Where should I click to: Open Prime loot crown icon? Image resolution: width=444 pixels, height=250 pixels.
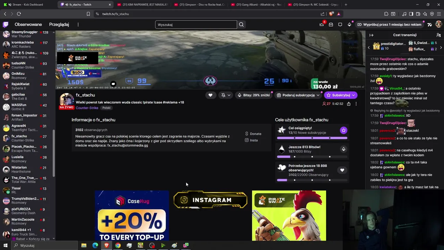(x=322, y=25)
